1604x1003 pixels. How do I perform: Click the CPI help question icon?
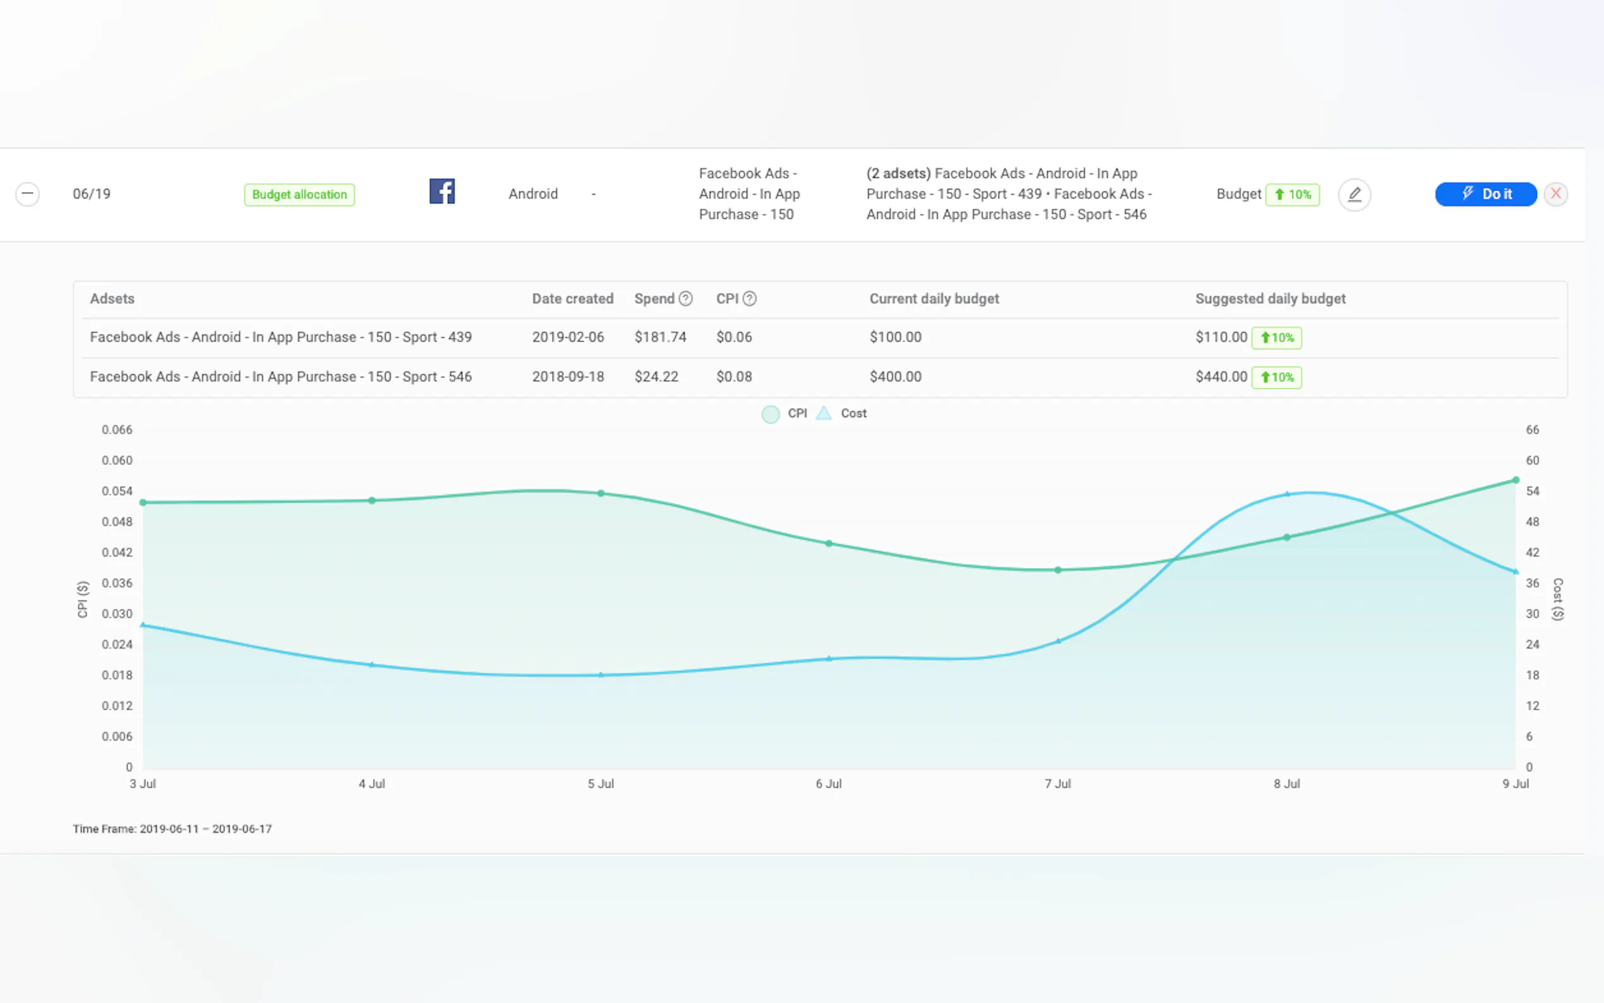[750, 299]
